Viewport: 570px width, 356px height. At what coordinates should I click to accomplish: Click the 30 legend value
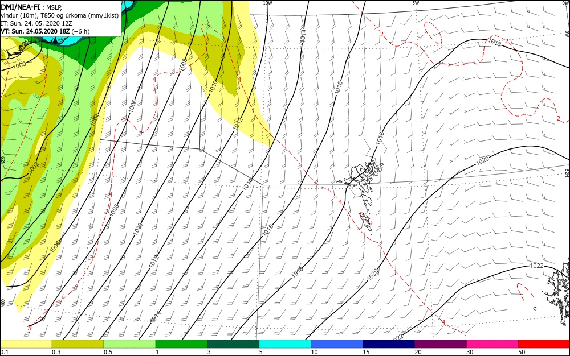(470, 352)
